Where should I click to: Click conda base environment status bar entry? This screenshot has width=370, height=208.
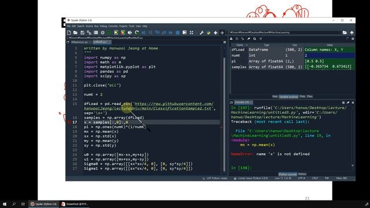coord(251,179)
